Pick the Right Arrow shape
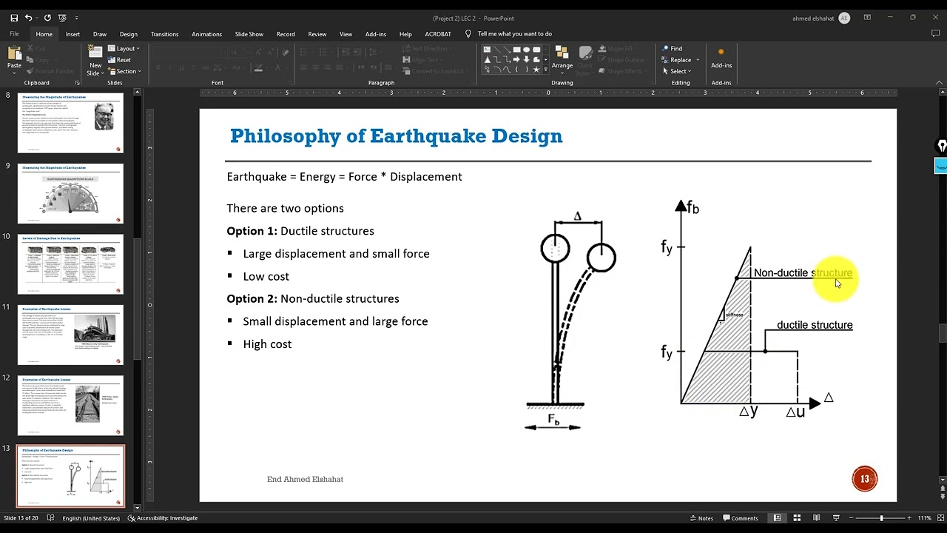The image size is (947, 533). tap(516, 60)
